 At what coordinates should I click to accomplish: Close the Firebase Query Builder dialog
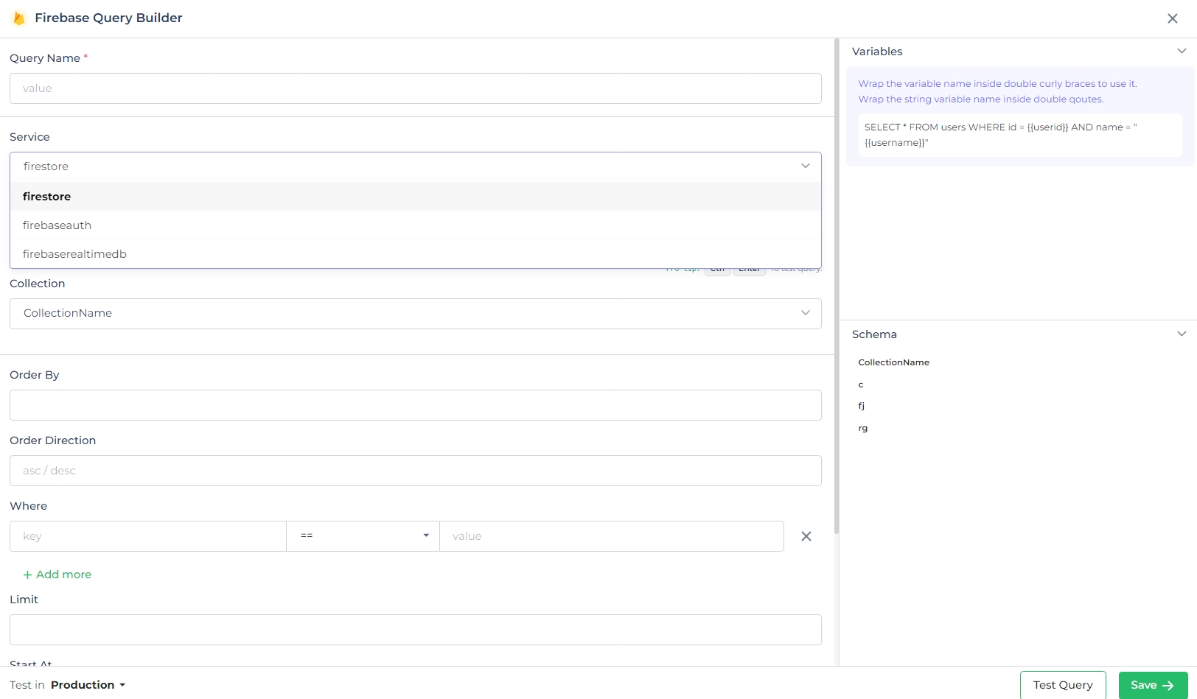click(x=1173, y=18)
